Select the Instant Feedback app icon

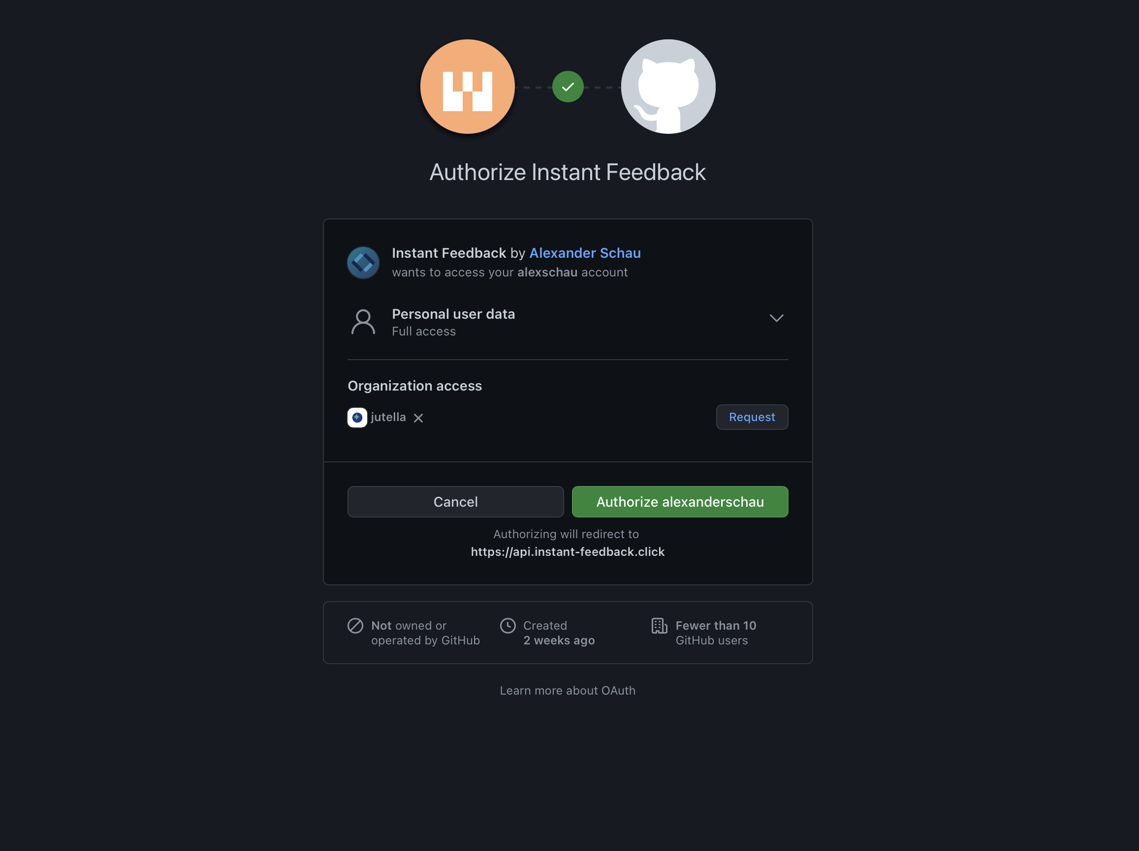[363, 262]
